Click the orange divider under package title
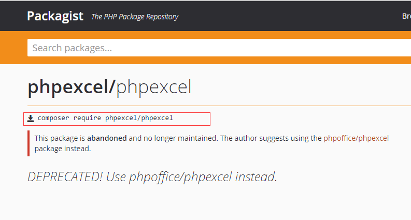The width and height of the screenshot is (411, 220). (219, 106)
